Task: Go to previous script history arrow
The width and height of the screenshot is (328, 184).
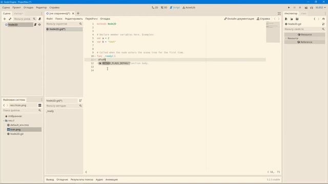Action: pos(275,19)
